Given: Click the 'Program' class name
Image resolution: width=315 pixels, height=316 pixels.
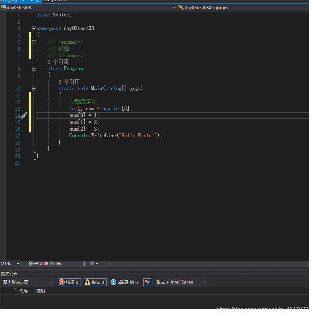Looking at the screenshot, I should coord(74,69).
